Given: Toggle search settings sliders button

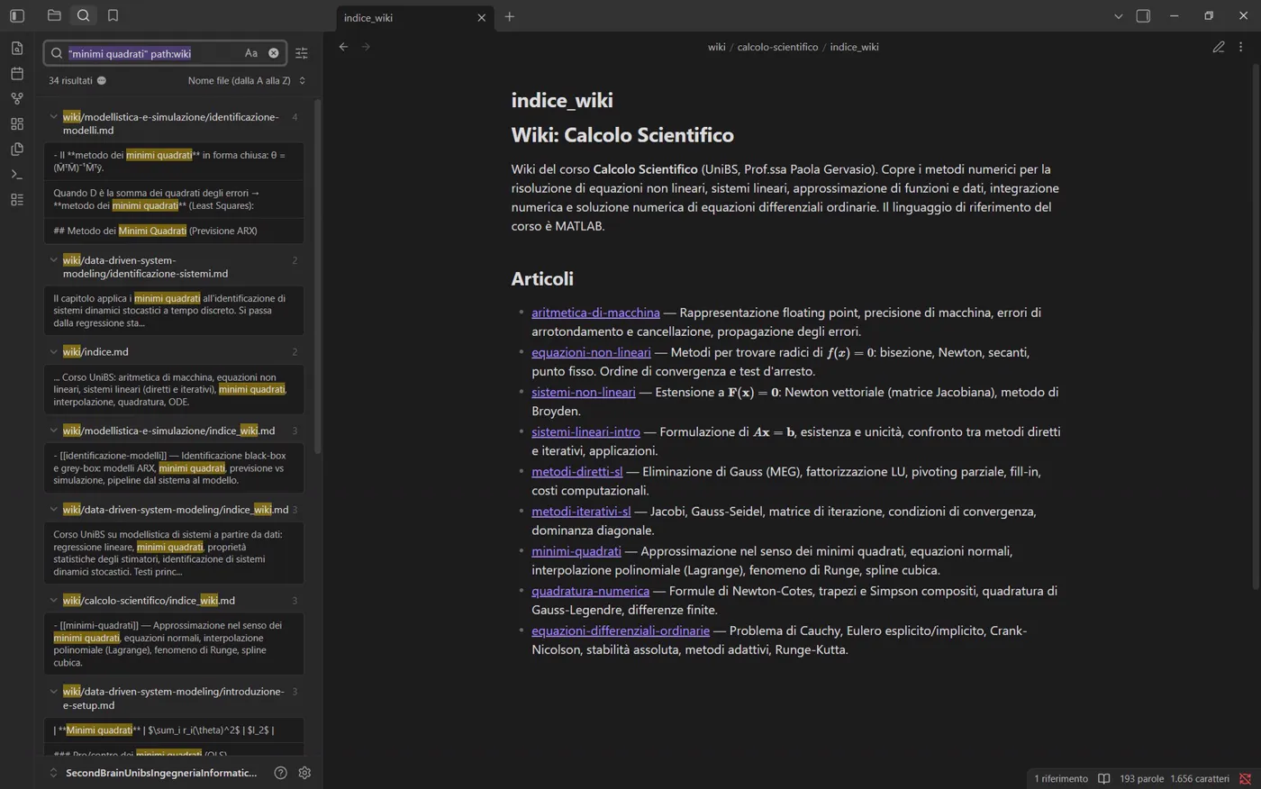Looking at the screenshot, I should tap(302, 53).
